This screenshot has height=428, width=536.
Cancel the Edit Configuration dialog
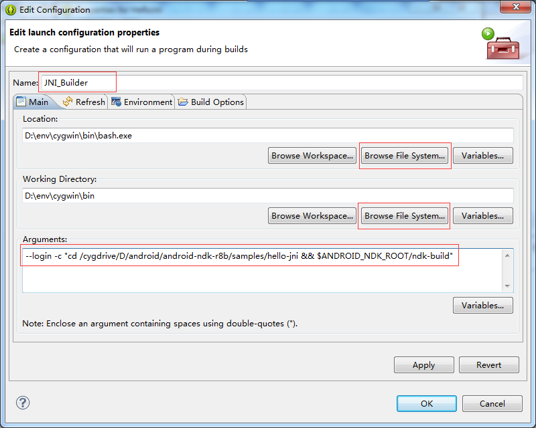pyautogui.click(x=492, y=403)
